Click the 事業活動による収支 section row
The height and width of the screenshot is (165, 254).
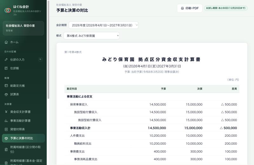[152, 97]
